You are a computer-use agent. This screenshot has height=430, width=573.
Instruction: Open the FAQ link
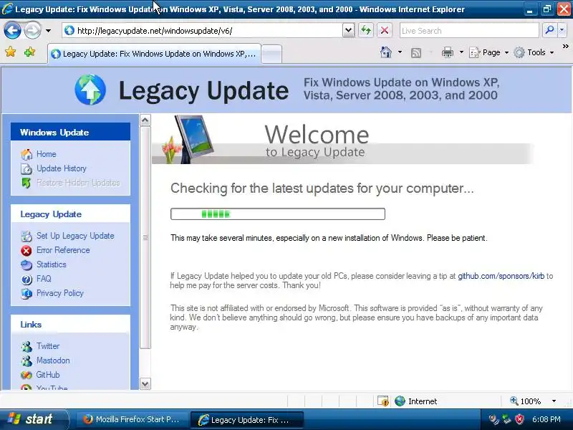click(x=44, y=279)
